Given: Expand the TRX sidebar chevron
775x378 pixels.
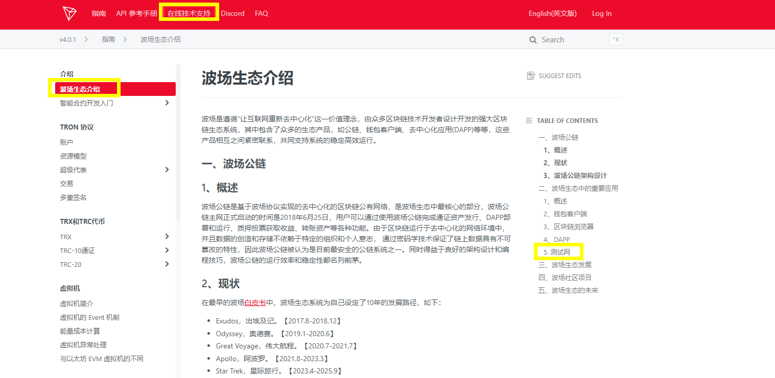Looking at the screenshot, I should [167, 237].
